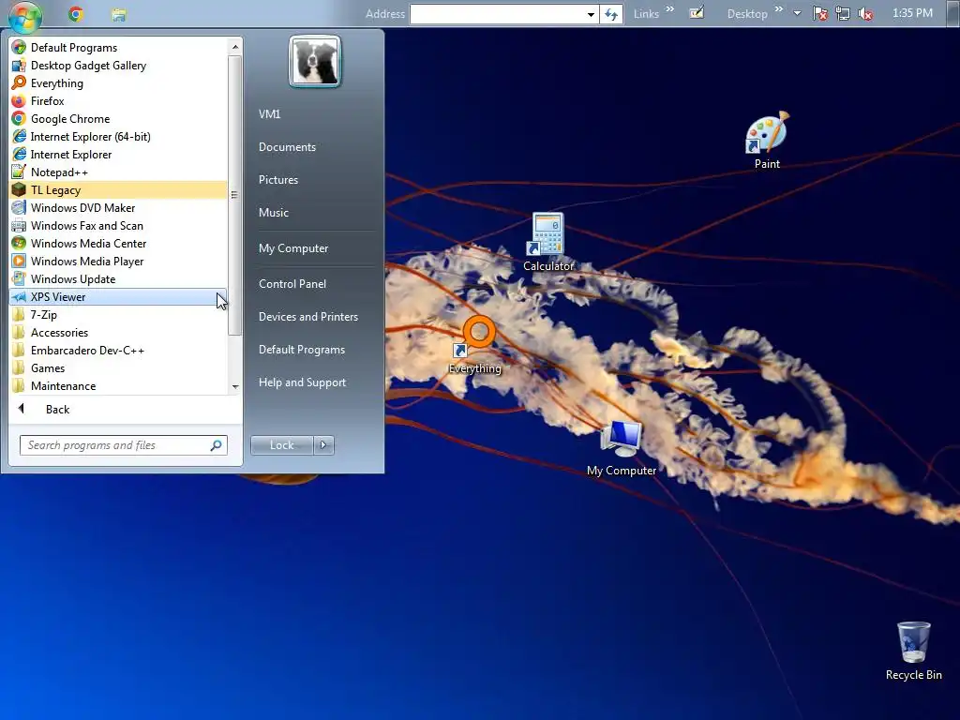Screen dimensions: 960x720
Task: Open Chrome from the taskbar
Action: tap(76, 14)
